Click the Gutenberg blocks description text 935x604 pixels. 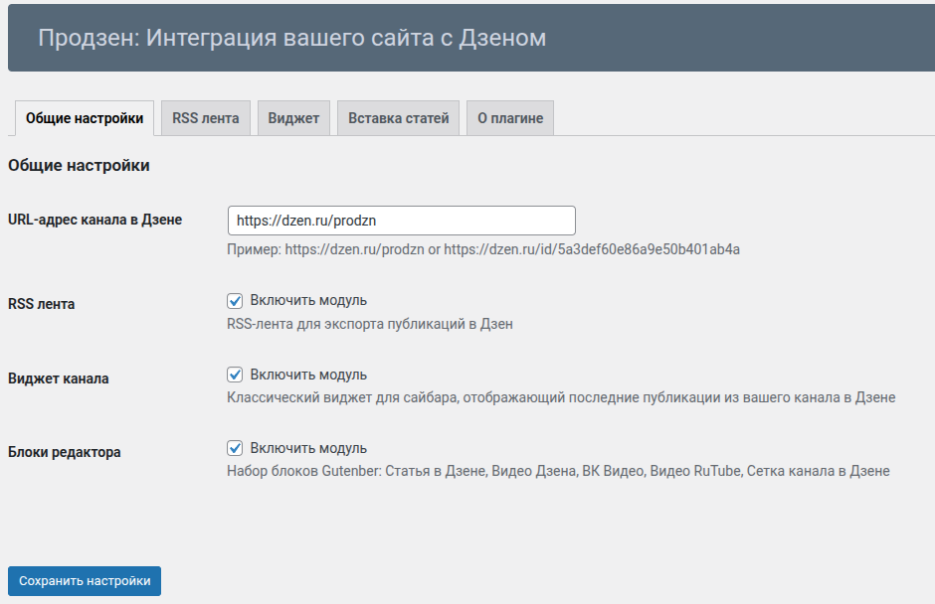tap(558, 471)
